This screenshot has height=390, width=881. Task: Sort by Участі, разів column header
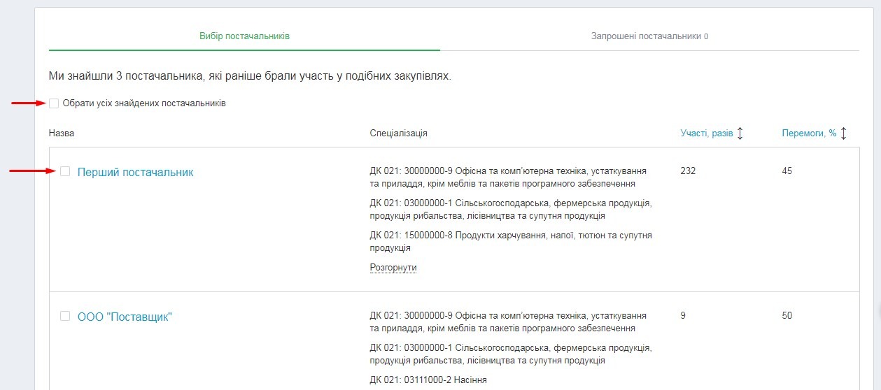click(x=706, y=133)
